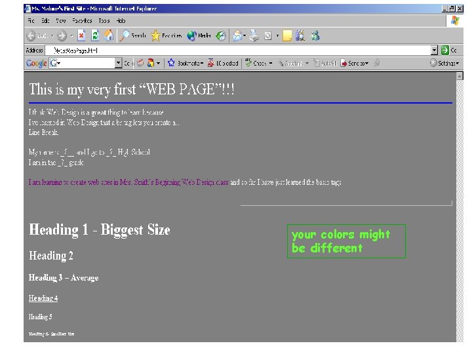Screen dimensions: 472x354
Task: Click the Forward arrow button
Action: pos(62,36)
